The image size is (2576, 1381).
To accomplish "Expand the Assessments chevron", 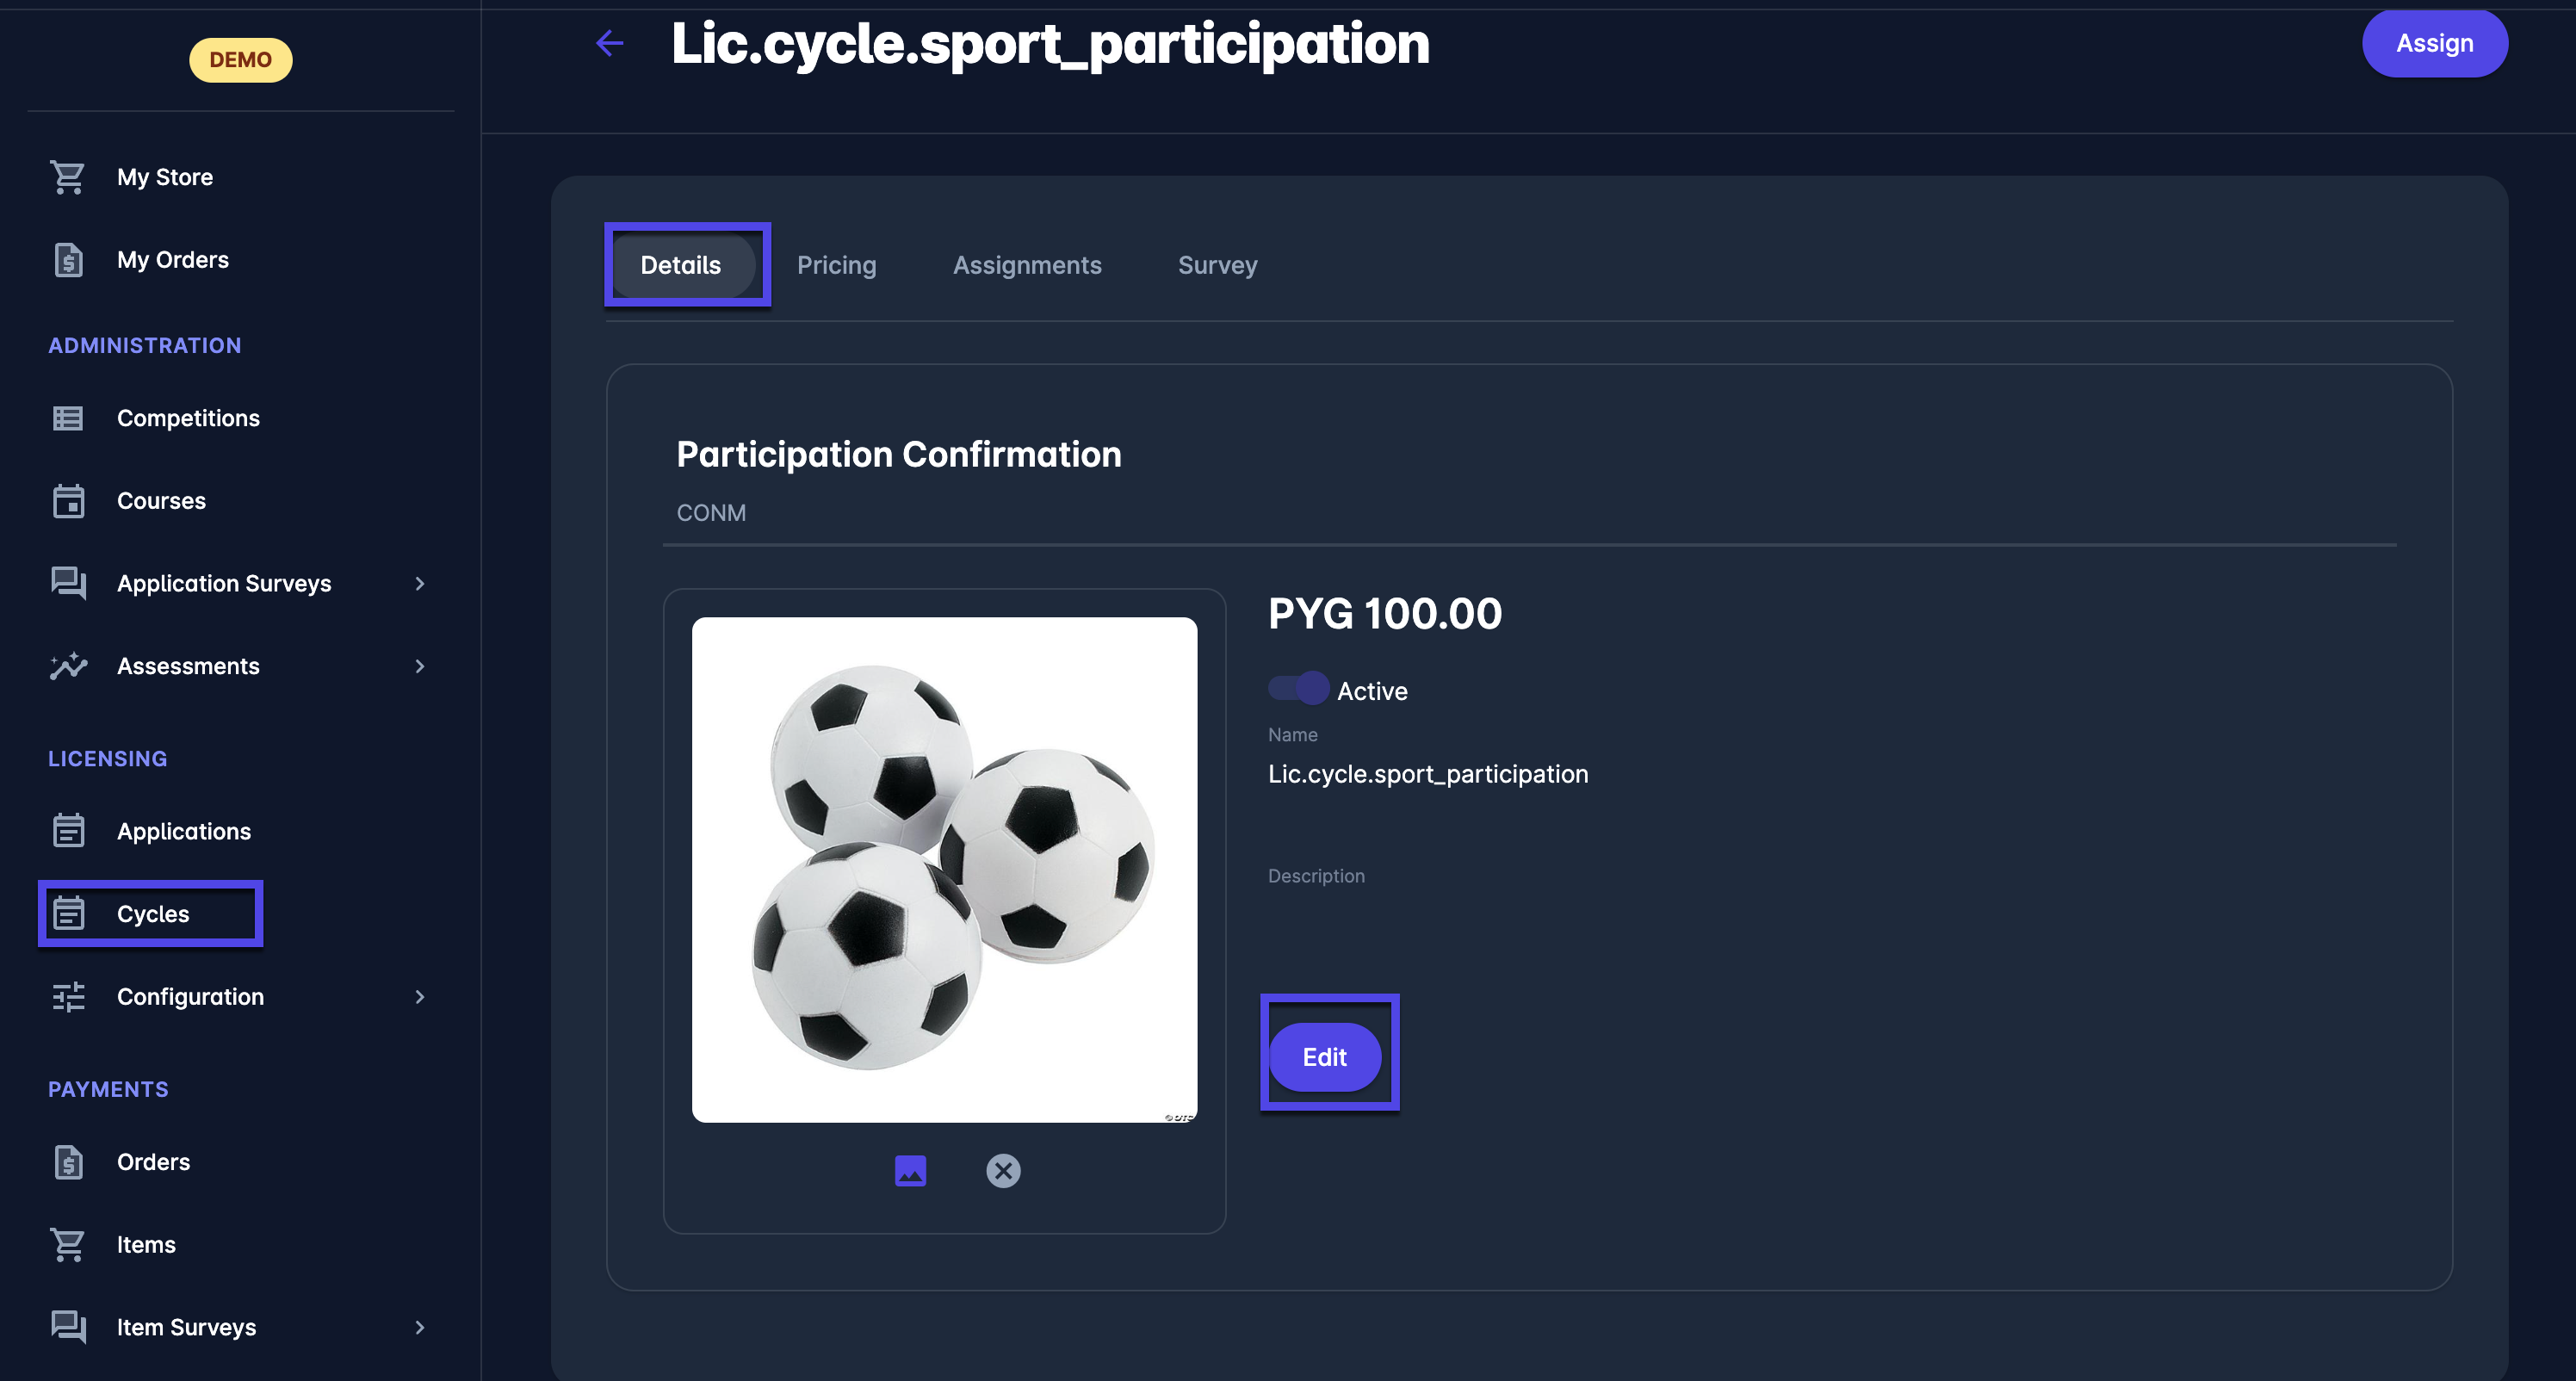I will [420, 666].
